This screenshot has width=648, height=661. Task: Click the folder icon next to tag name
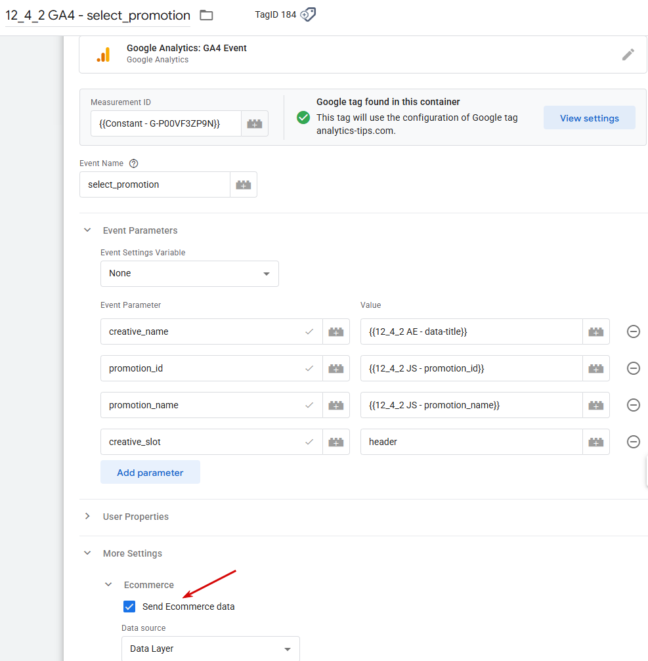pos(206,15)
